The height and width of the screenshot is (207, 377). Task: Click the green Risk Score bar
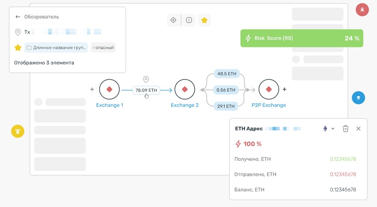click(x=302, y=38)
